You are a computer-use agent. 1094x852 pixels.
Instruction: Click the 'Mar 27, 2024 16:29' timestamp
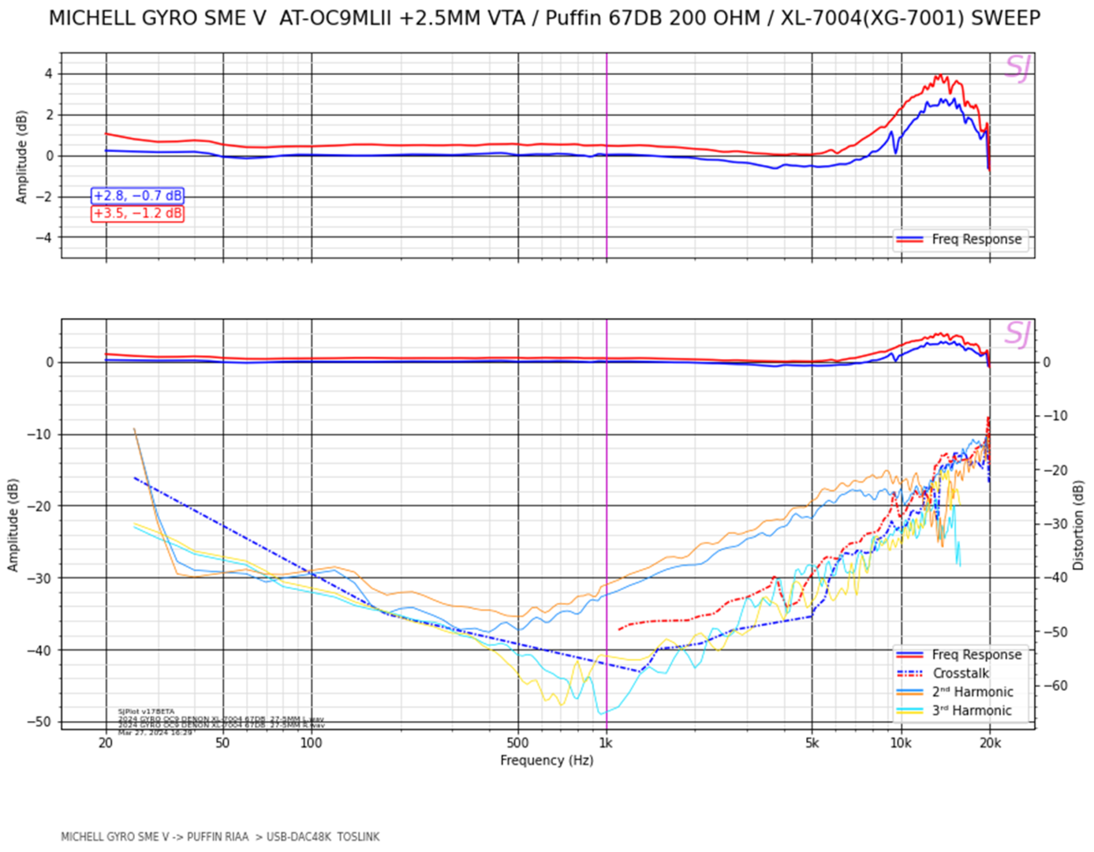155,733
